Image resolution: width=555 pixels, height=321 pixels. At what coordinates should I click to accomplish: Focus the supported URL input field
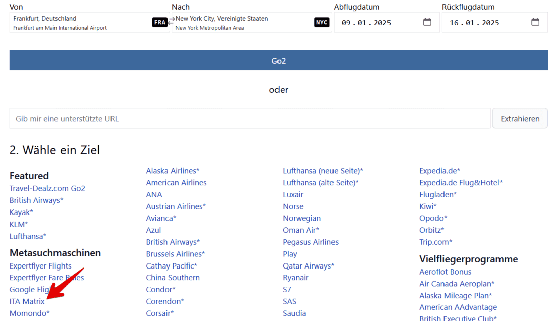click(x=250, y=119)
